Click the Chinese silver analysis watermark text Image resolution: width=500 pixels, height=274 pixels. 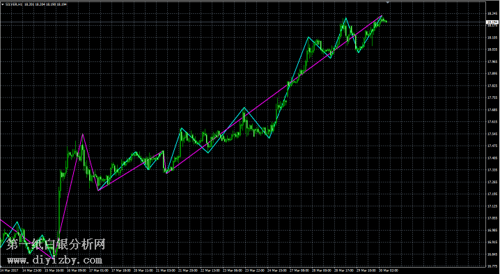[x=56, y=245]
